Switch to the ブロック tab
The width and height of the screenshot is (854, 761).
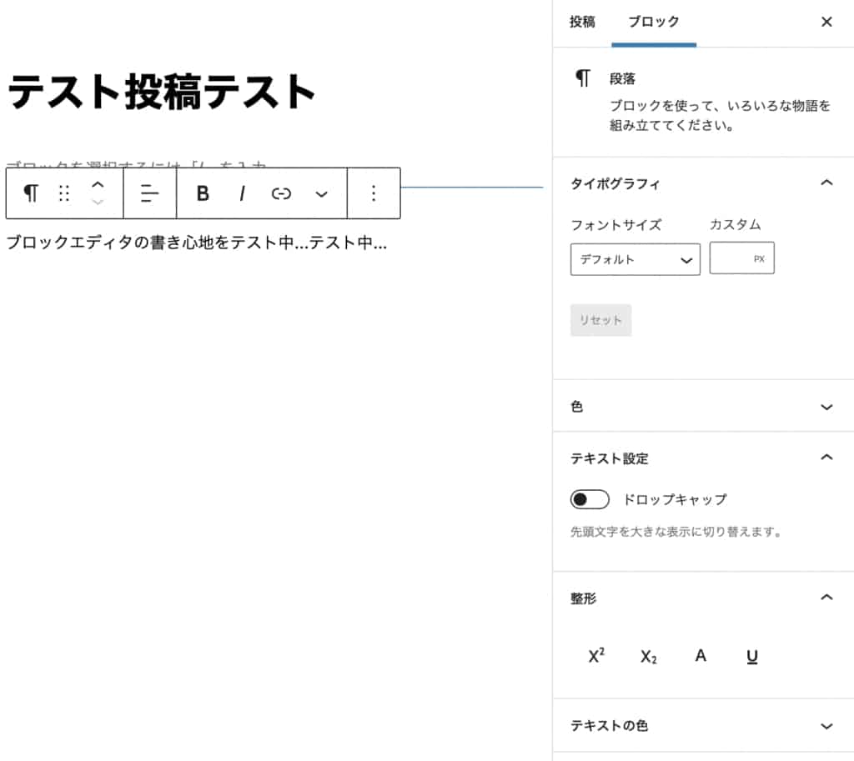point(654,22)
